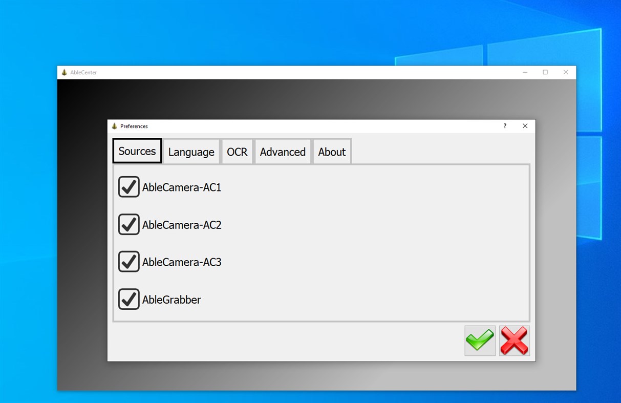Click the Preferences dialog title bar icon
Viewport: 621px width, 403px height.
click(114, 126)
